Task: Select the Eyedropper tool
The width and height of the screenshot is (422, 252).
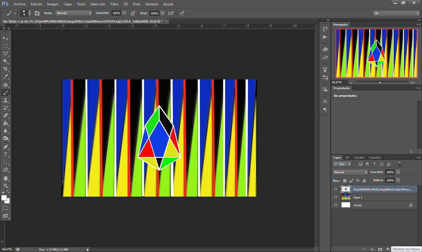Action: click(x=6, y=77)
